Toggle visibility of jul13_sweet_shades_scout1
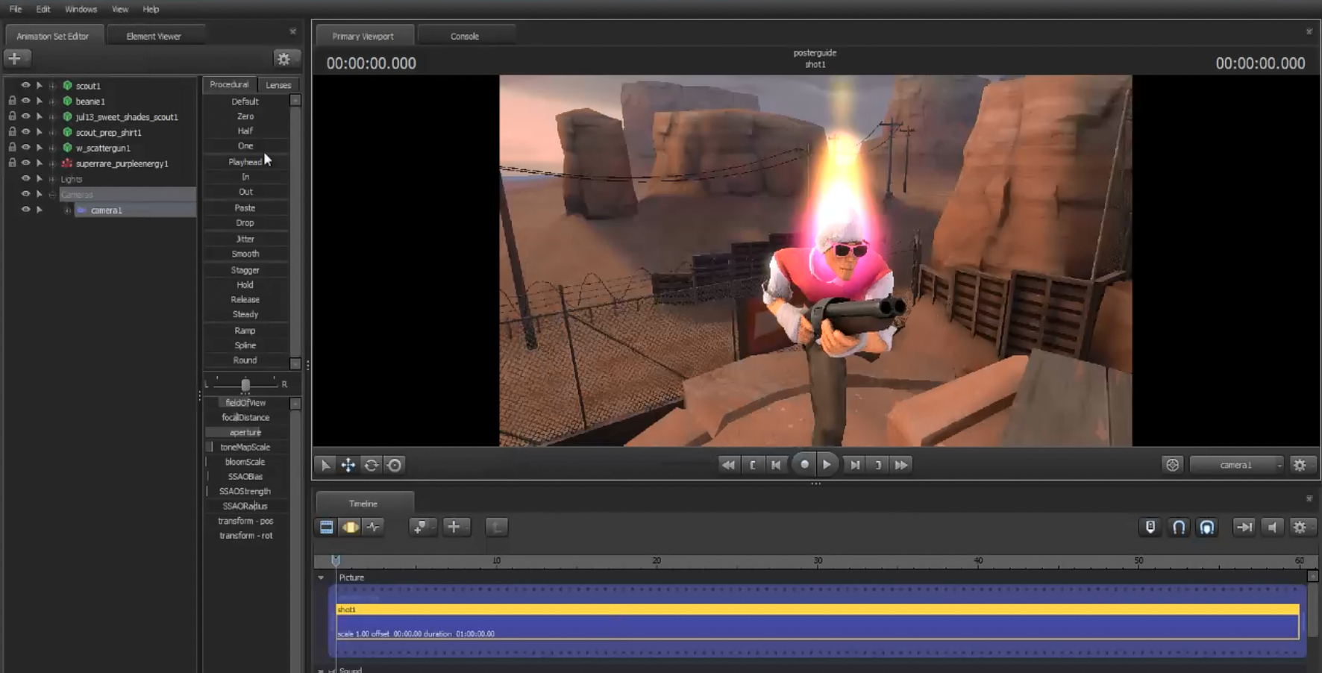The height and width of the screenshot is (673, 1322). (25, 116)
